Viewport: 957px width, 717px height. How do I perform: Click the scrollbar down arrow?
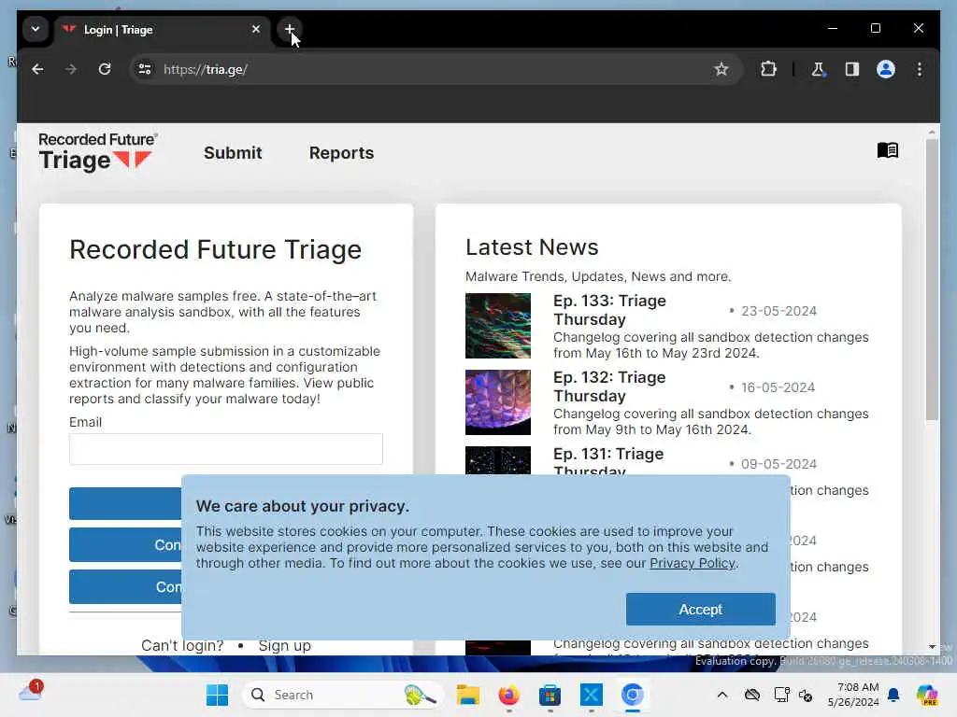932,646
